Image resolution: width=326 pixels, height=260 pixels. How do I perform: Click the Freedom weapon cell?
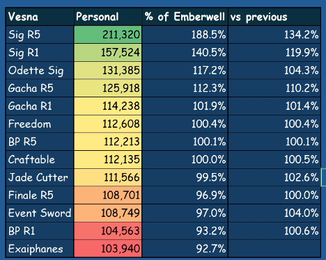(40, 124)
